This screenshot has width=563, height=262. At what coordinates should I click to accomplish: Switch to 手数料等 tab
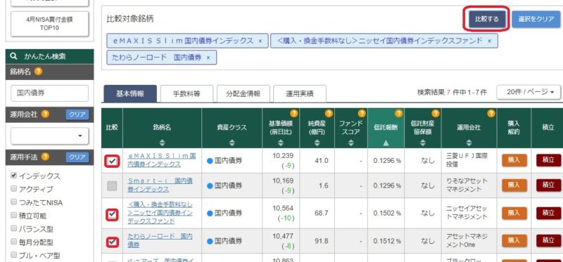(186, 94)
